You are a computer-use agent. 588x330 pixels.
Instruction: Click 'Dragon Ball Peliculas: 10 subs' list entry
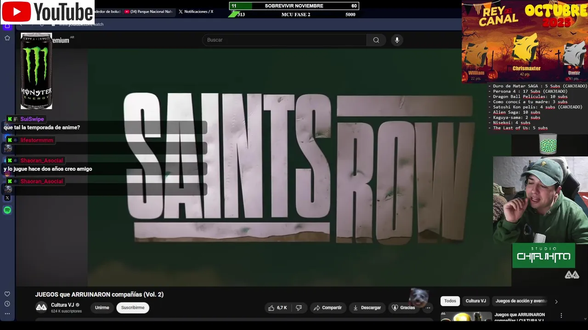point(530,97)
